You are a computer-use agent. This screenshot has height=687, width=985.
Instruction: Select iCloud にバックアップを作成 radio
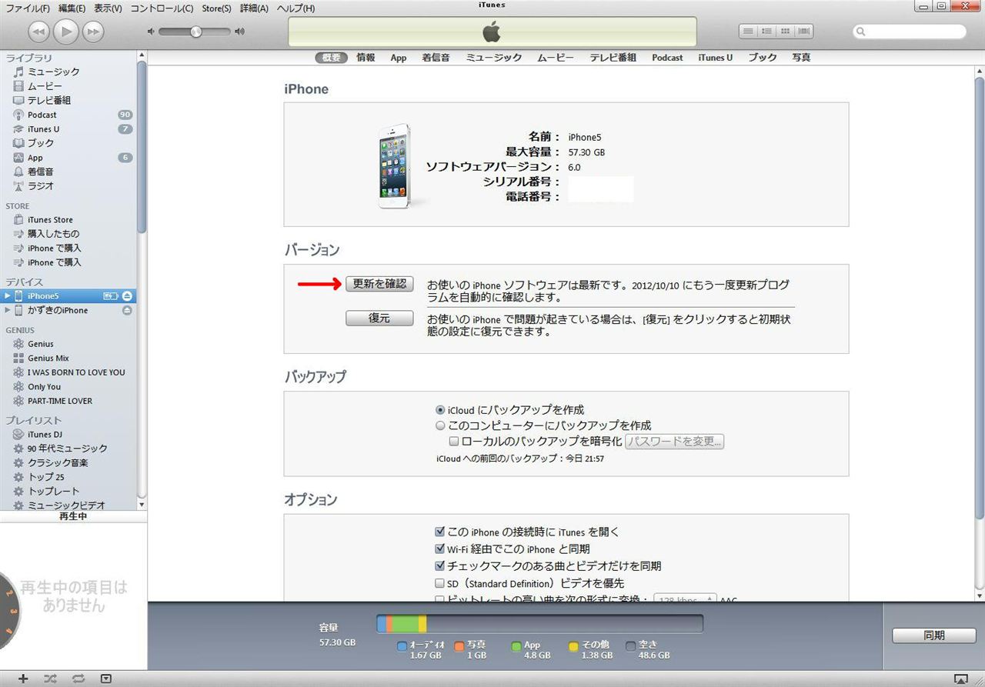tap(440, 411)
